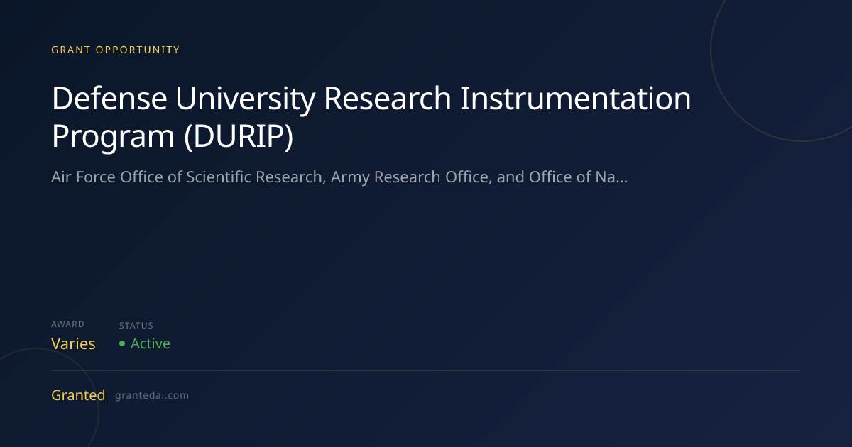Open the grantedai.com link
Image resolution: width=852 pixels, height=447 pixels.
152,395
